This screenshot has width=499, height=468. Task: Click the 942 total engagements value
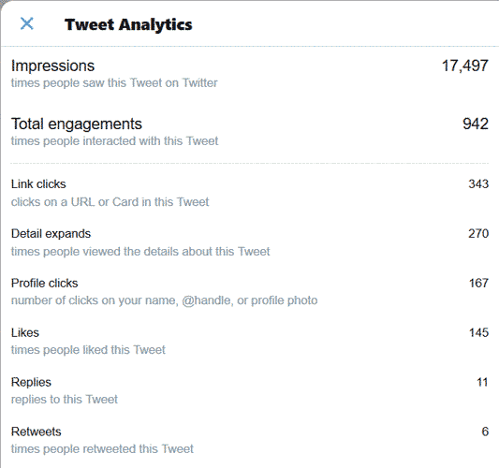pyautogui.click(x=476, y=124)
